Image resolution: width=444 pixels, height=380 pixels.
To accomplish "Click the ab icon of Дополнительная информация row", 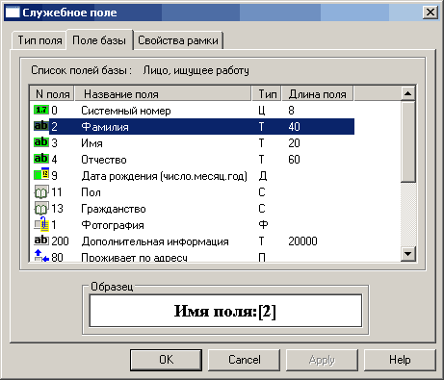I will coord(41,241).
